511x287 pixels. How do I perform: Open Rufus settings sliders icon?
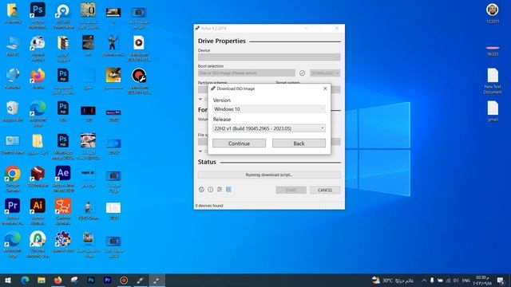click(x=220, y=190)
